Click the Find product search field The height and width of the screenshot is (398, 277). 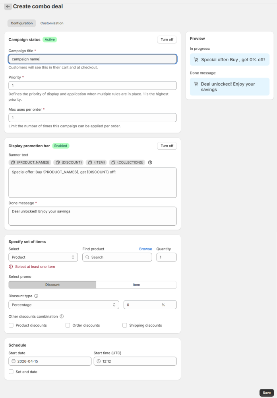117,258
